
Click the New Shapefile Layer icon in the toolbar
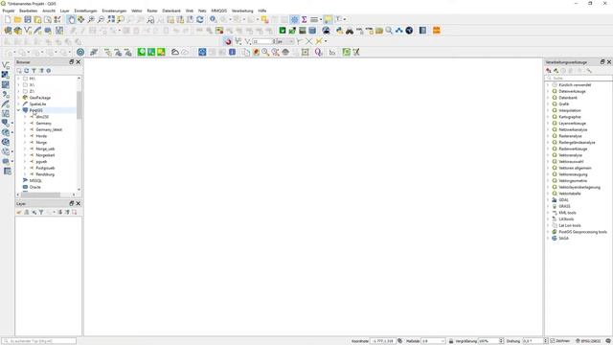coord(28,31)
